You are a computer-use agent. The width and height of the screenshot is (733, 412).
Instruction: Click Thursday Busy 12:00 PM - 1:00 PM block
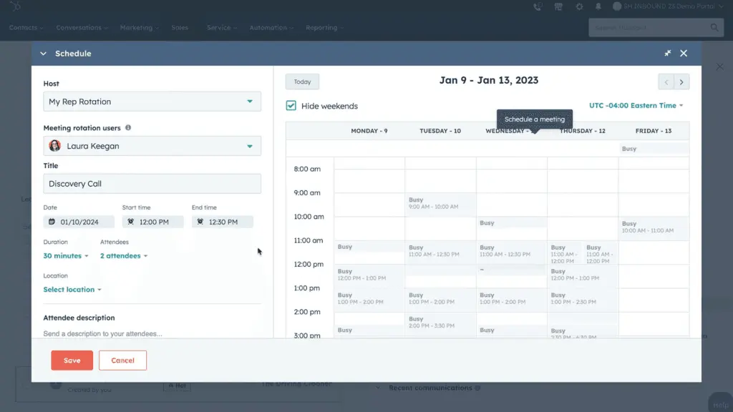pyautogui.click(x=582, y=276)
